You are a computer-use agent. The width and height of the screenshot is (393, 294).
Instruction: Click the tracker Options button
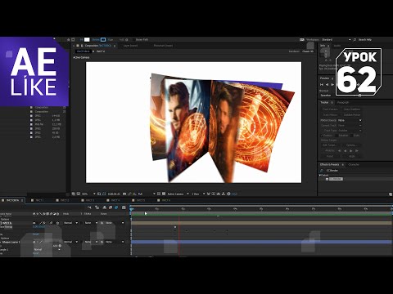(351, 145)
